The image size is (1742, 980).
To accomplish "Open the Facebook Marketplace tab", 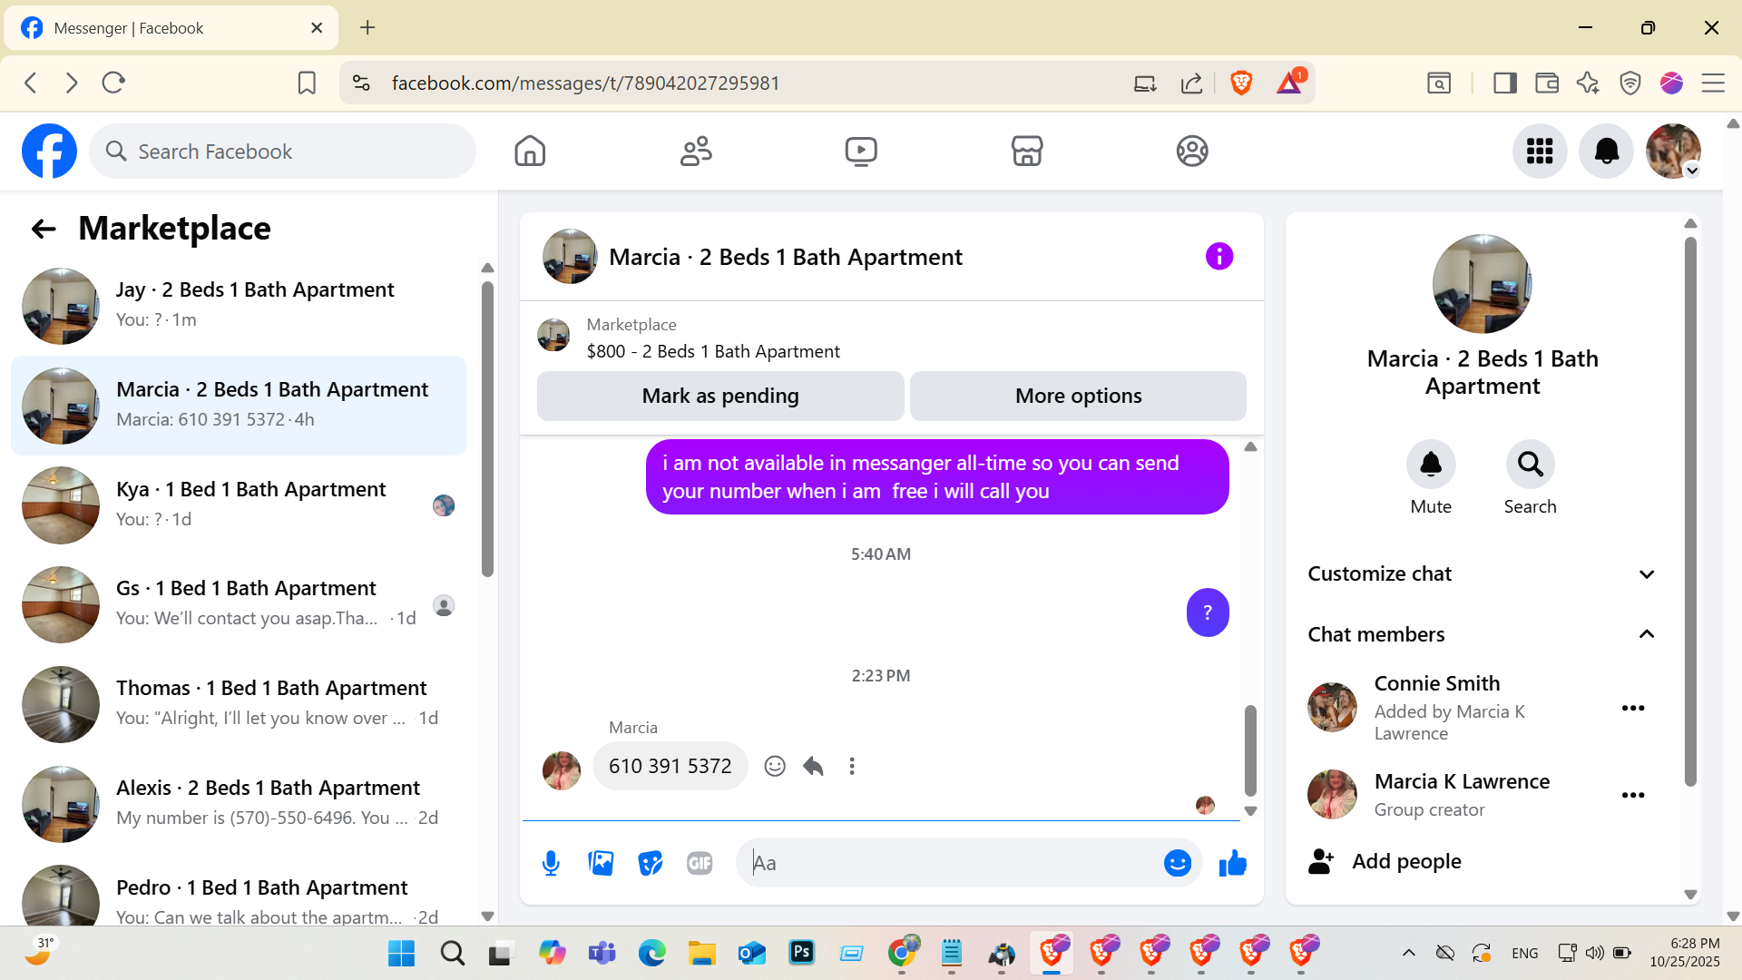I will [x=1026, y=151].
